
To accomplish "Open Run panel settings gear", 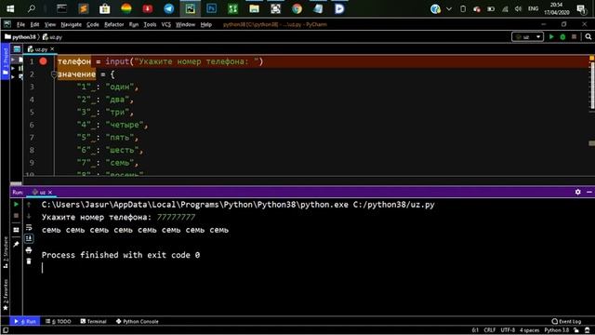I will pos(577,193).
